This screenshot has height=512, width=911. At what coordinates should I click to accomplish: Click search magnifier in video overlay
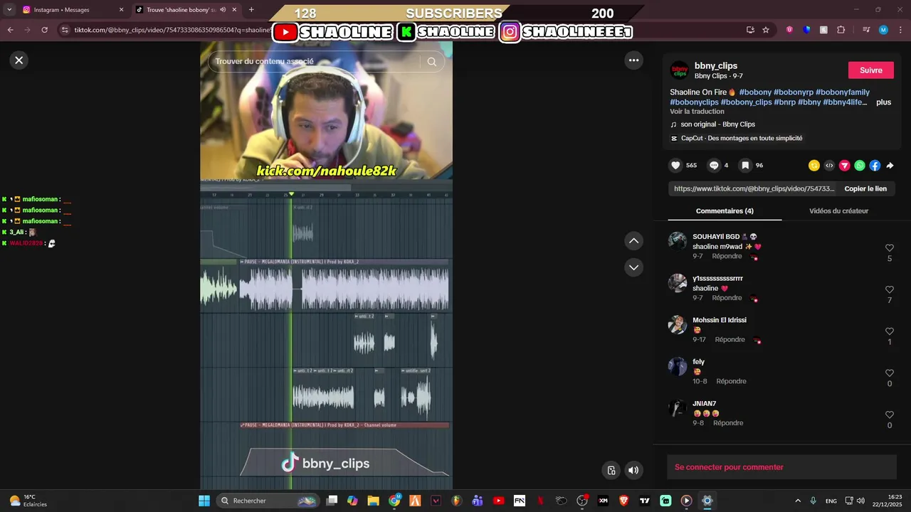click(x=432, y=62)
